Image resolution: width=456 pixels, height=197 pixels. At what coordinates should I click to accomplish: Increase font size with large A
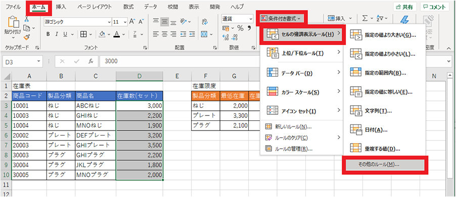coord(132,22)
